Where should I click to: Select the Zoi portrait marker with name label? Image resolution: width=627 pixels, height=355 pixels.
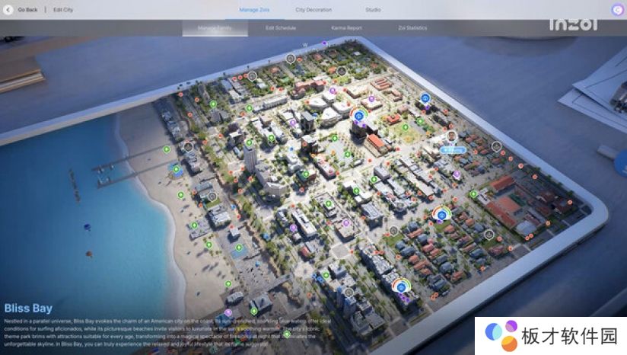tap(451, 137)
